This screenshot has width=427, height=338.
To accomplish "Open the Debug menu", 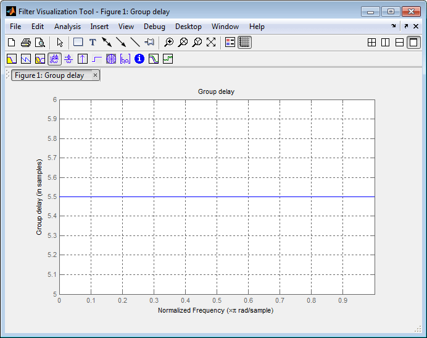I will tap(154, 27).
